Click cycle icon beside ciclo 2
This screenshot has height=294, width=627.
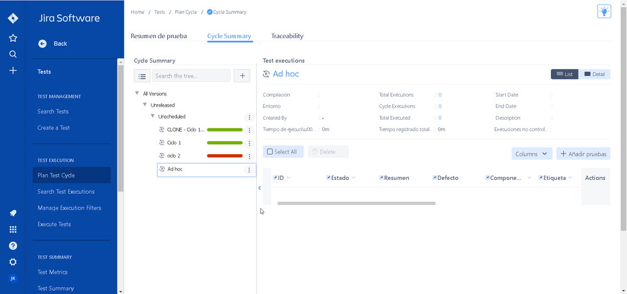[x=162, y=155]
